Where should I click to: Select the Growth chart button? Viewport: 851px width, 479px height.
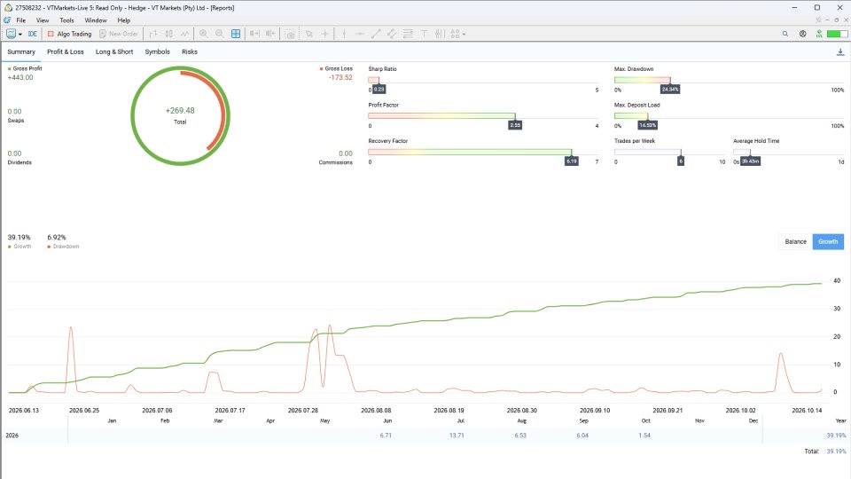[828, 241]
